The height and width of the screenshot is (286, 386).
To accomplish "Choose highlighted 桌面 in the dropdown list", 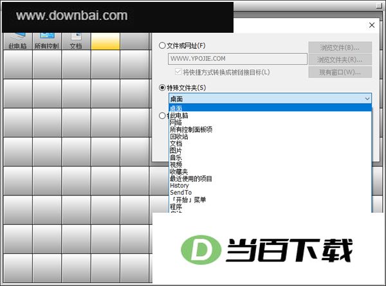I will coord(270,108).
